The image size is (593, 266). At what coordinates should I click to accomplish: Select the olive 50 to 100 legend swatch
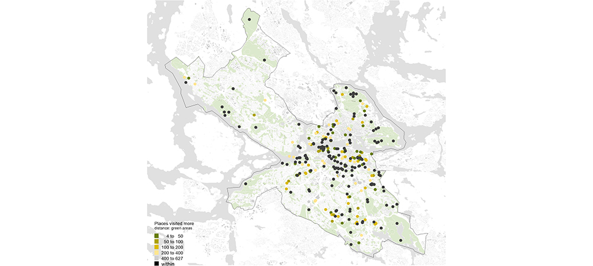(157, 242)
